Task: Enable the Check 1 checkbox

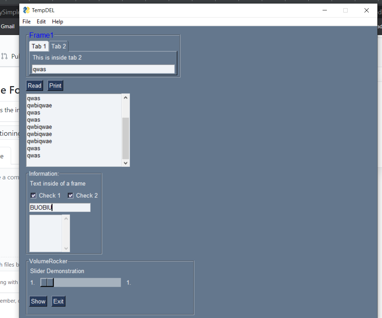Action: click(x=33, y=195)
